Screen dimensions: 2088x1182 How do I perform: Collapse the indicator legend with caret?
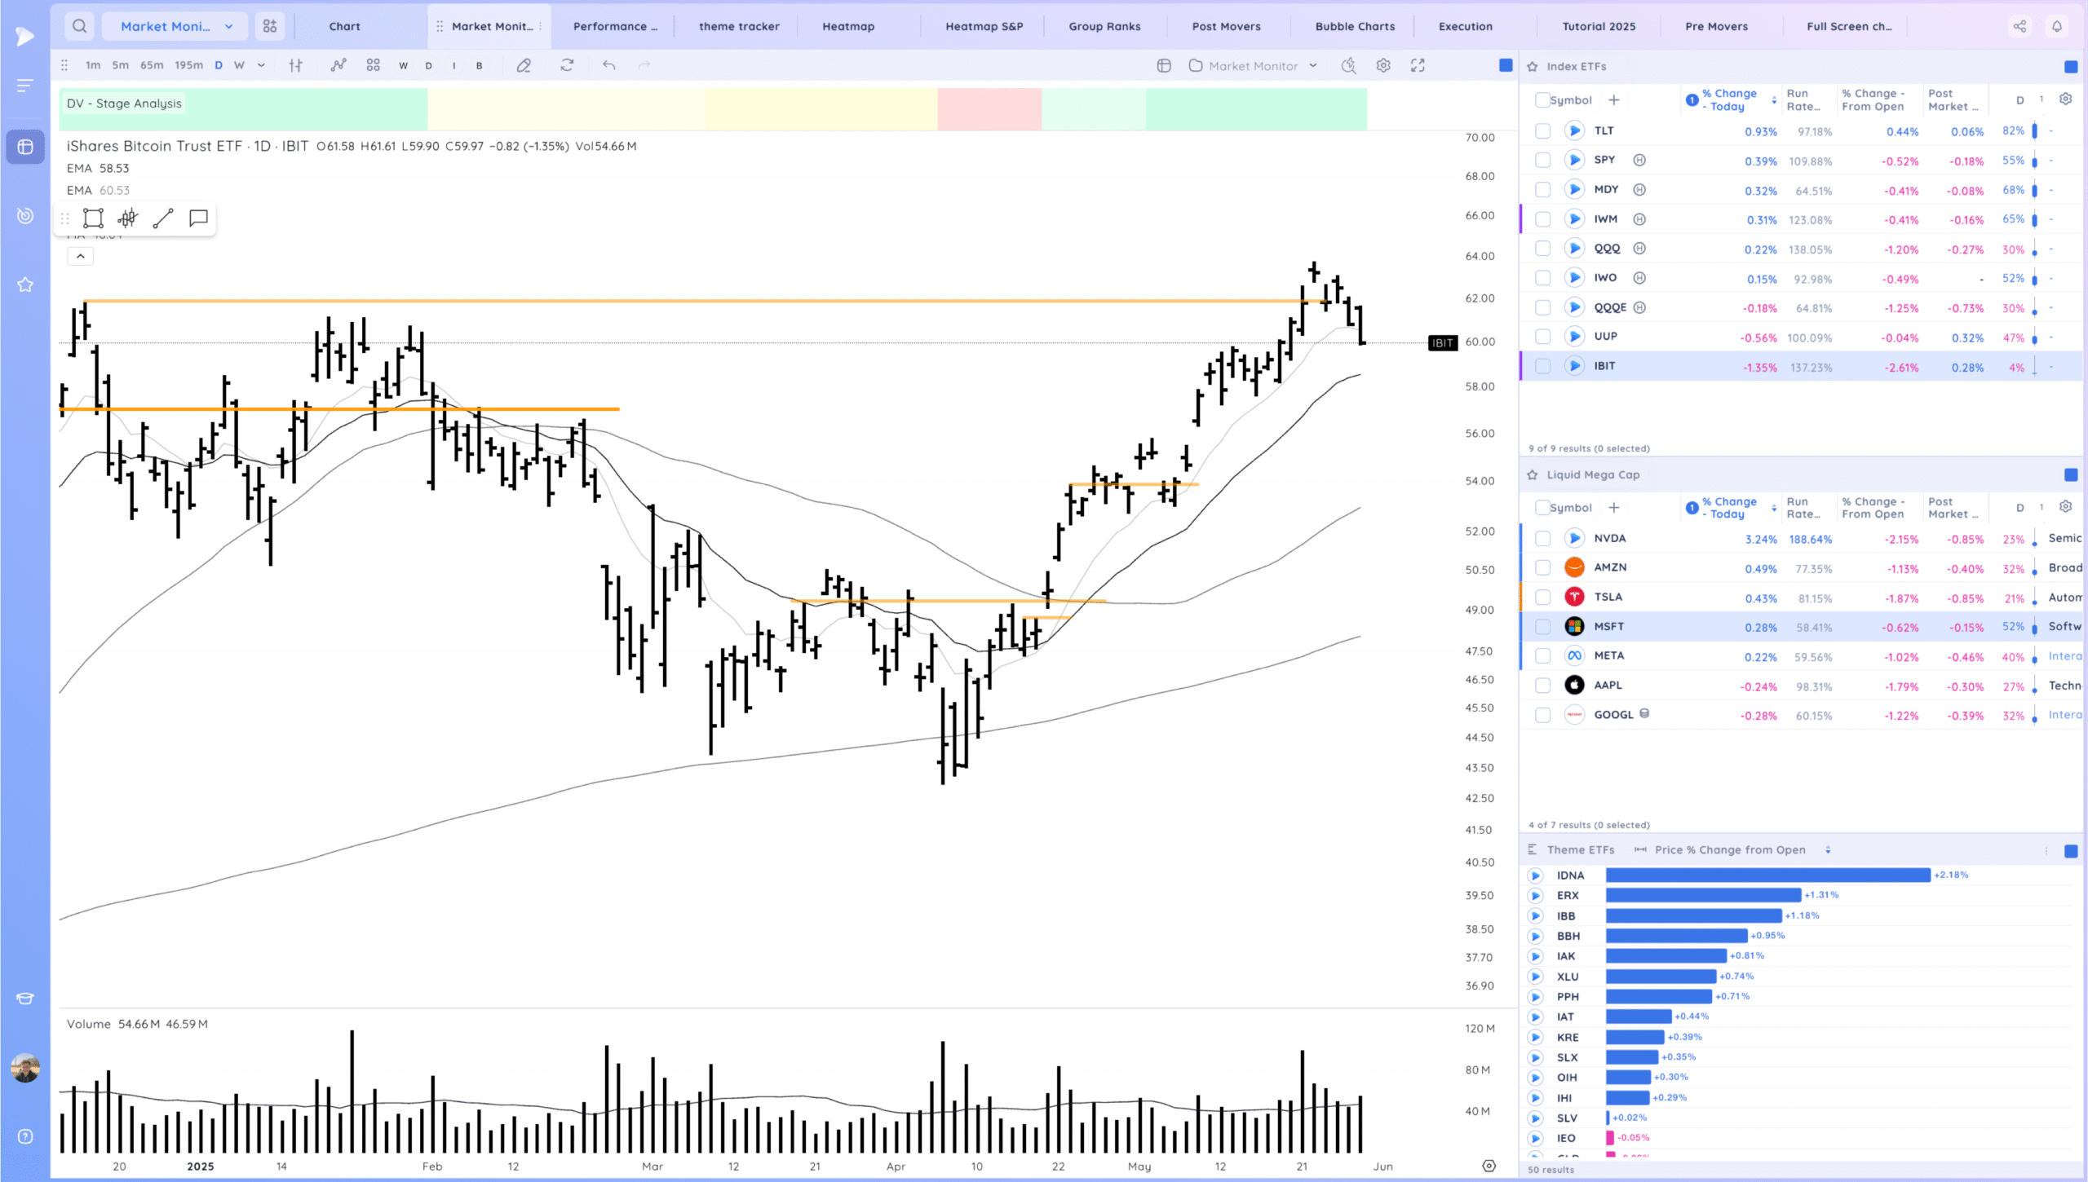(80, 256)
